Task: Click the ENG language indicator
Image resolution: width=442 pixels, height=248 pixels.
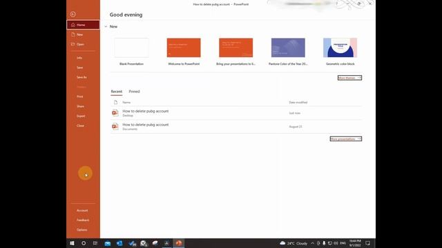Action: [x=343, y=243]
